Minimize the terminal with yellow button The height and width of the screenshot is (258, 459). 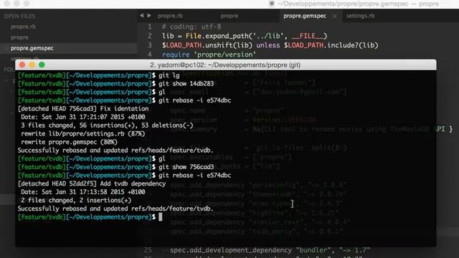pos(32,64)
